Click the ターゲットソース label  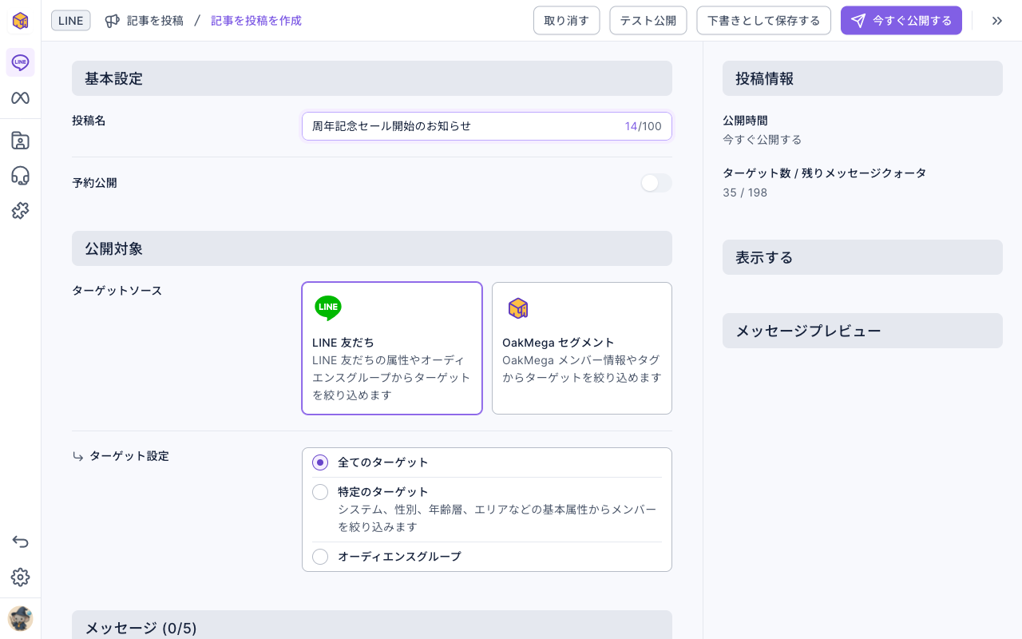[117, 291]
